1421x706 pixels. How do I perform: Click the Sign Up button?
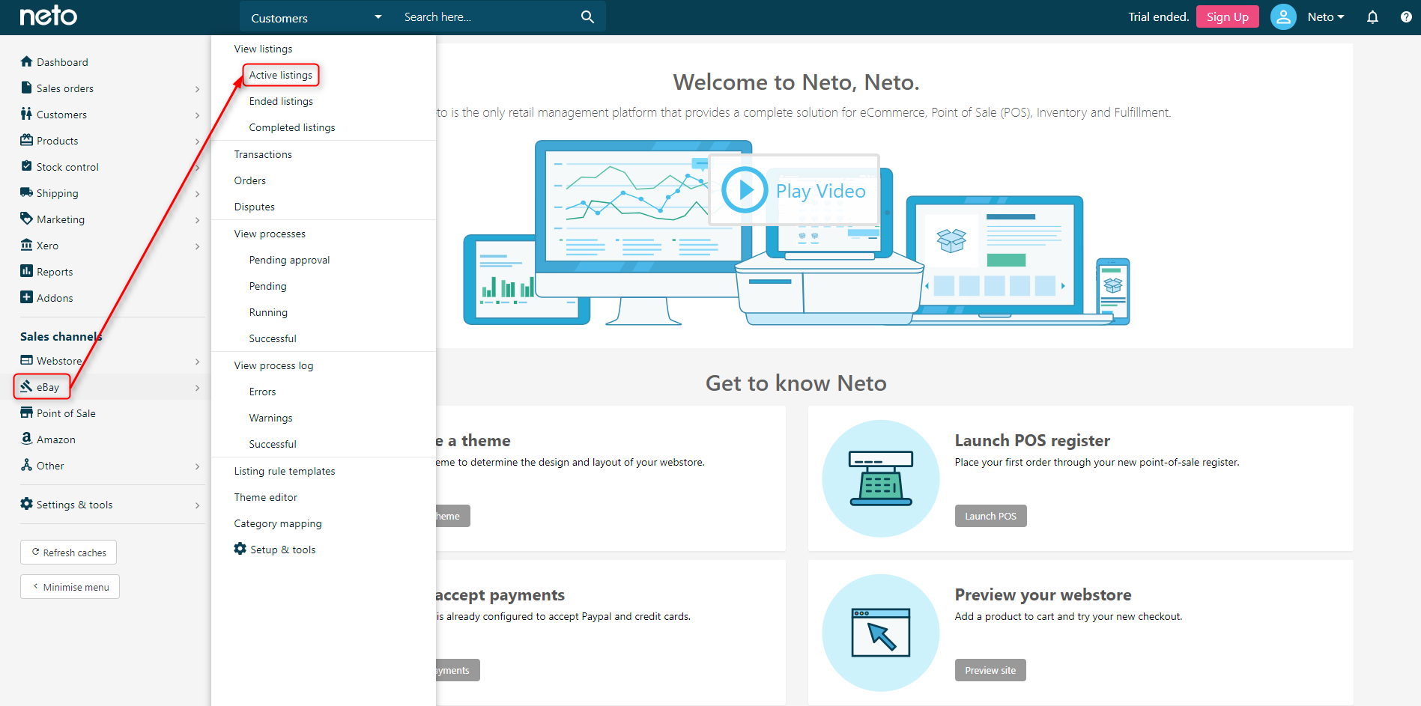point(1227,16)
